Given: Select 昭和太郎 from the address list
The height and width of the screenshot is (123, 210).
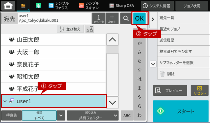Looking at the screenshot, I should (x=53, y=76).
